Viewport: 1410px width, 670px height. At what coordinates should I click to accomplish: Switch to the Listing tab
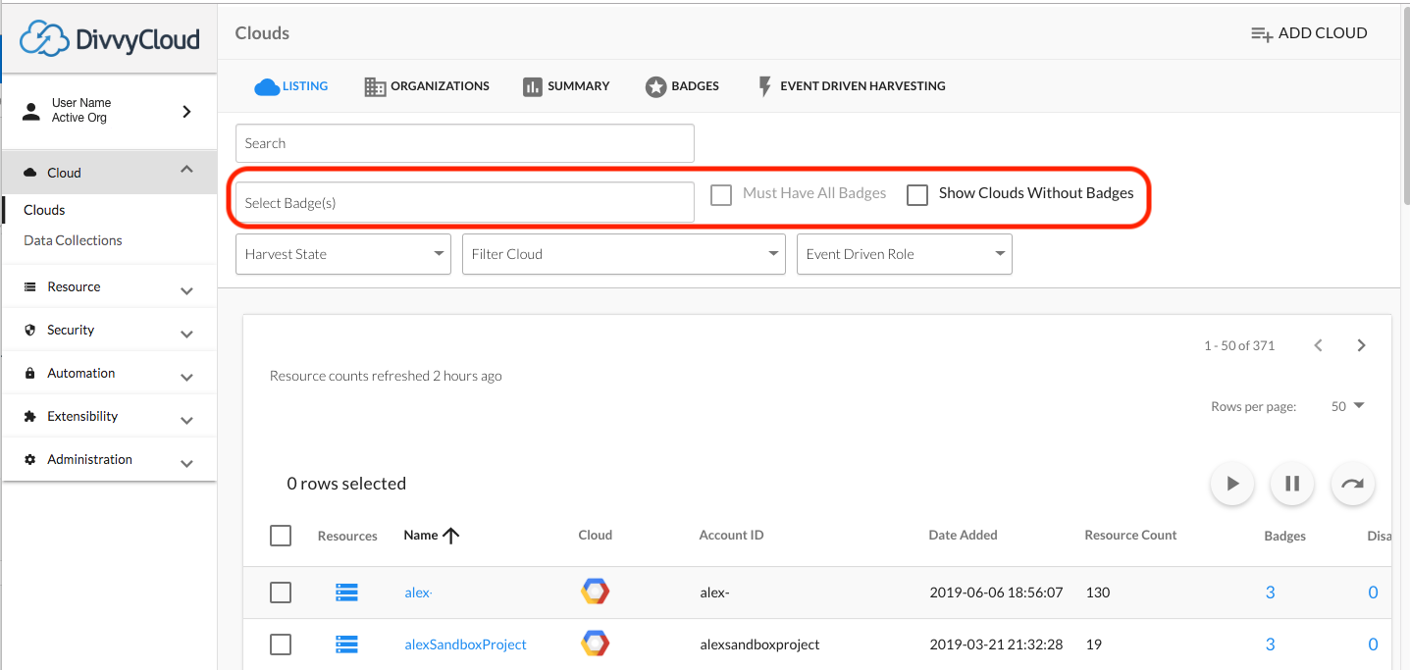pyautogui.click(x=291, y=86)
